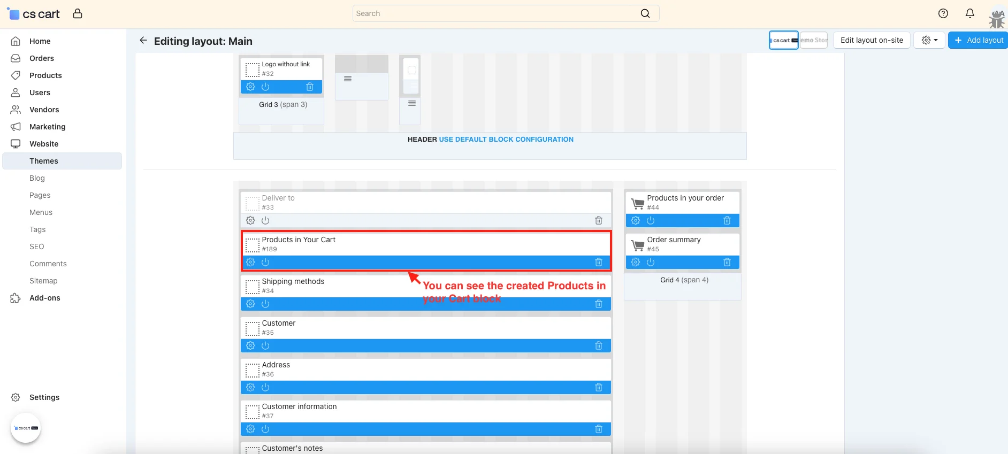Delete the Customer information block
This screenshot has width=1008, height=454.
pyautogui.click(x=599, y=429)
